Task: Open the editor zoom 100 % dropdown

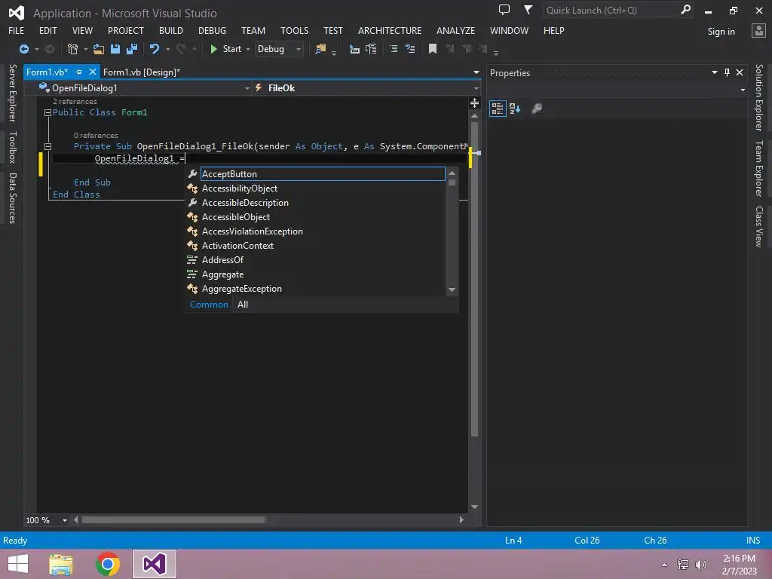Action: [x=65, y=520]
